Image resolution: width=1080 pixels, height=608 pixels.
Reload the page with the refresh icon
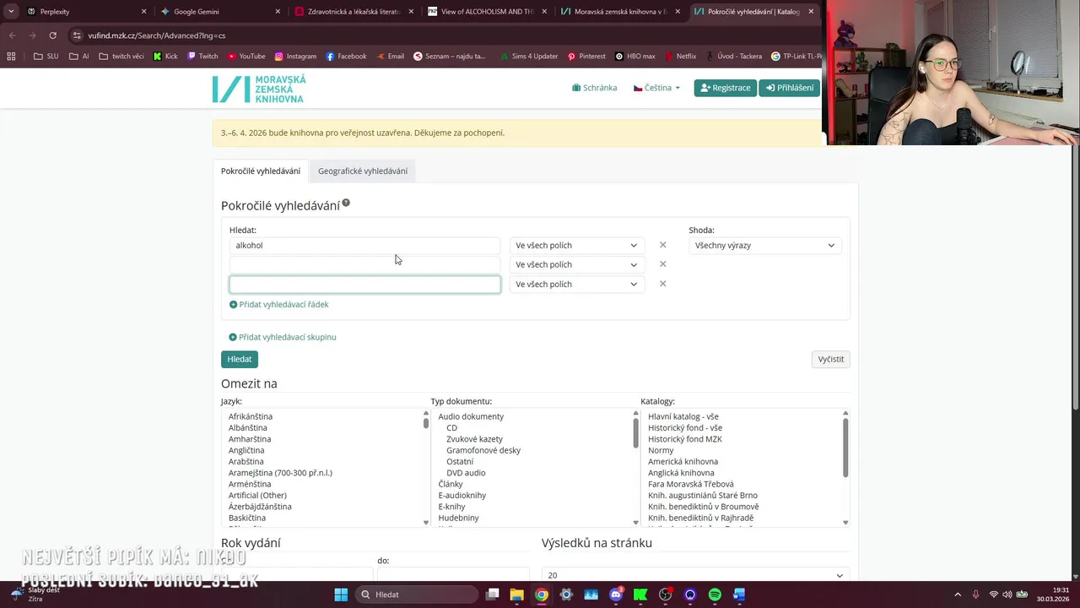pyautogui.click(x=52, y=35)
